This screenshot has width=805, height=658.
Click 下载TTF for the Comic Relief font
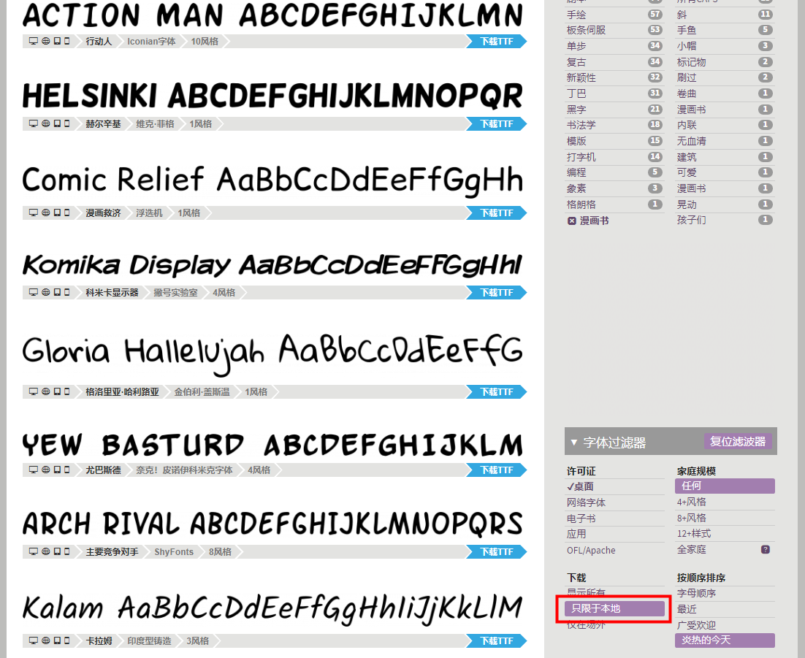(x=497, y=213)
